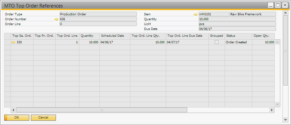Click the window's vertical scrollbar up arrow
291x125 pixels.
(285, 13)
